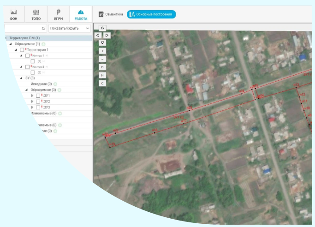The width and height of the screenshot is (315, 227).
Task: Pan the map up with arrow button
Action: [102, 28]
